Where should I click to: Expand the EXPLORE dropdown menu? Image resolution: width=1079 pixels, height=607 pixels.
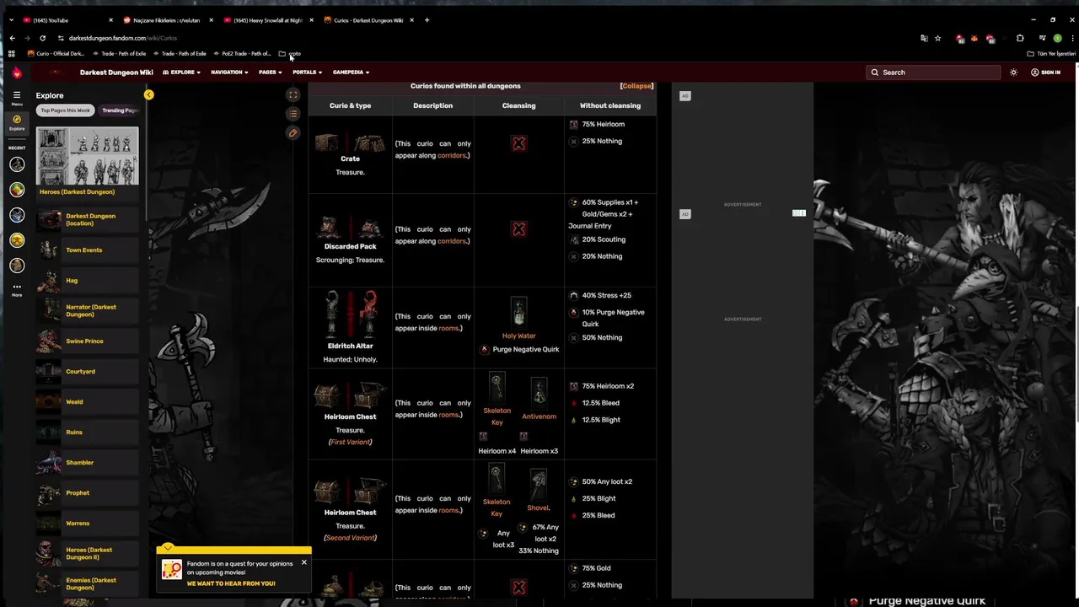point(182,73)
